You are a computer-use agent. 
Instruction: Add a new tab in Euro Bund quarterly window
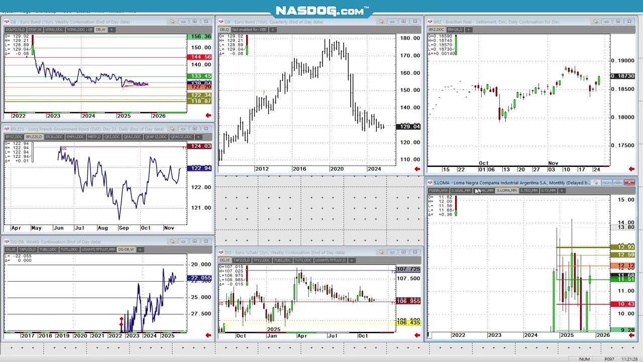point(273,30)
